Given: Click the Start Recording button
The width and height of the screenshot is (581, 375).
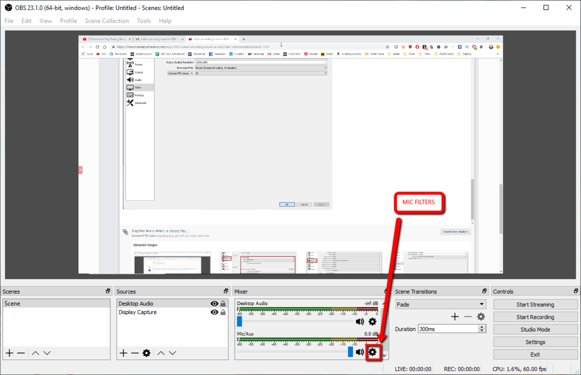Looking at the screenshot, I should tap(535, 317).
